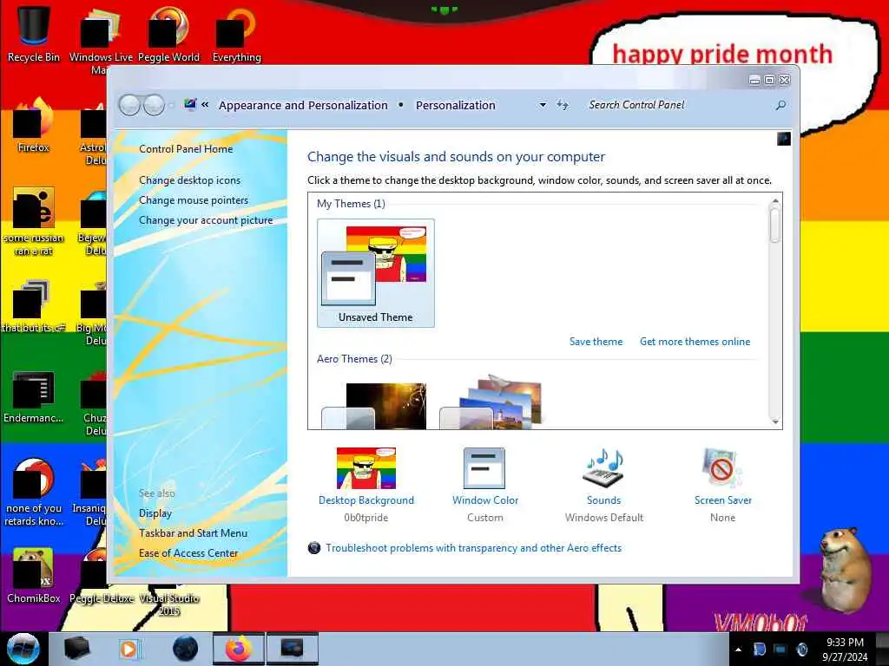Select the Unsaved Theme thumbnail
Screen dimensions: 889x666
376,273
